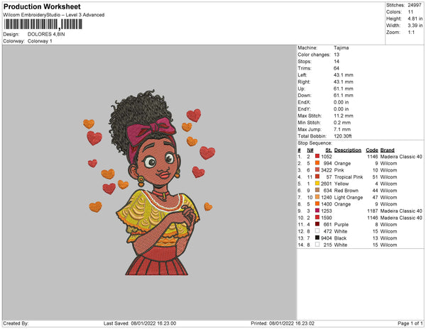The image size is (426, 329).
Task: Click the 'Tropical Pink' description text
Action: coord(349,177)
